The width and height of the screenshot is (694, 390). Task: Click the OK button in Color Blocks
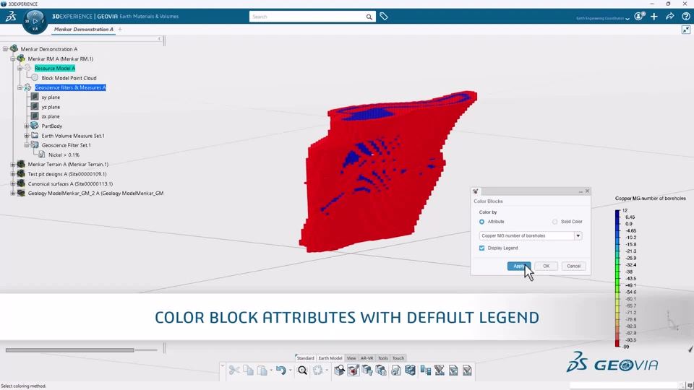[x=547, y=266]
